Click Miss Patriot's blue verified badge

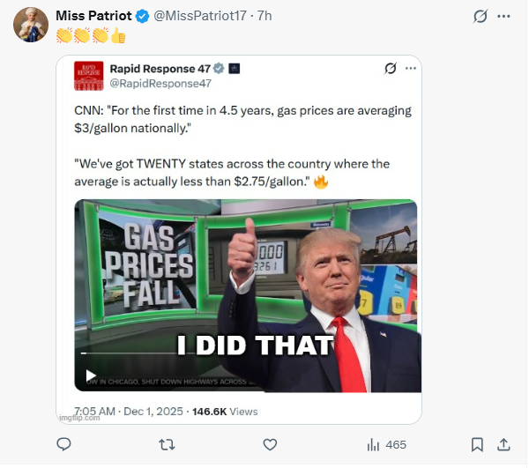142,16
